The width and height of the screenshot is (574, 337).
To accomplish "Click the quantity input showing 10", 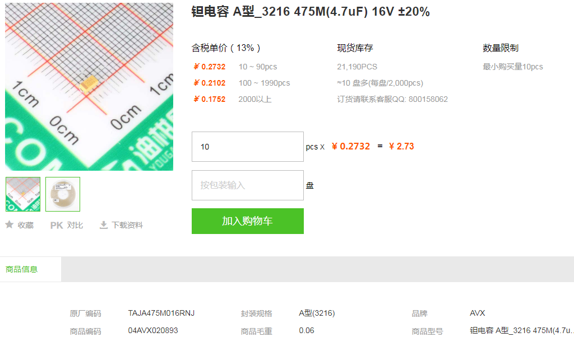I will [x=247, y=147].
